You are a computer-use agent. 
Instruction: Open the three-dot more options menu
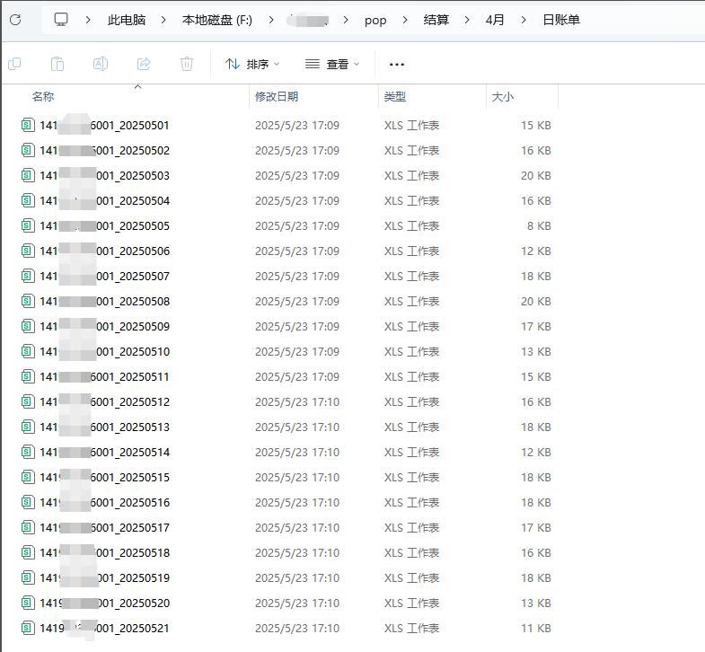pyautogui.click(x=397, y=65)
